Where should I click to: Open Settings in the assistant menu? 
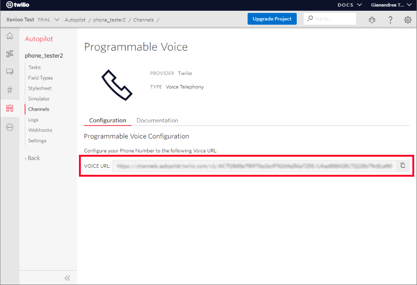point(37,140)
